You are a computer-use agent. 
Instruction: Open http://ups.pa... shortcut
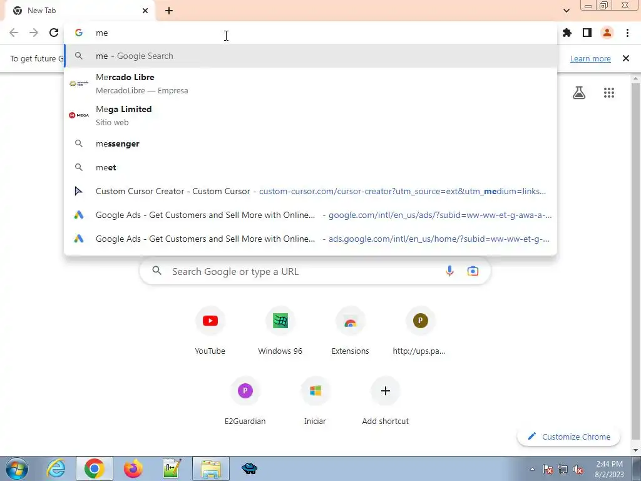(419, 331)
